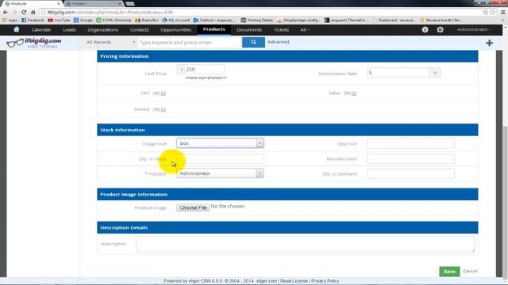
Task: Open the Calendar module
Action: point(41,29)
